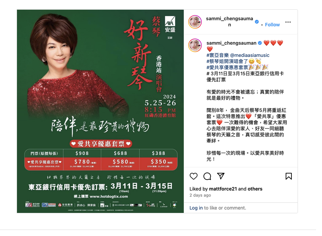Click Log in link to comment
This screenshot has width=322, height=236.
pyautogui.click(x=196, y=208)
